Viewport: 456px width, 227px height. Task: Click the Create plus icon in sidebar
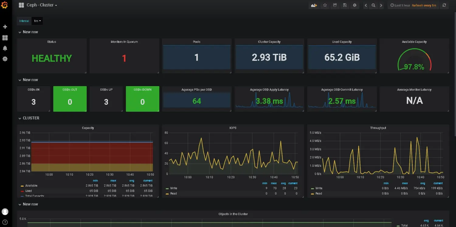5,27
